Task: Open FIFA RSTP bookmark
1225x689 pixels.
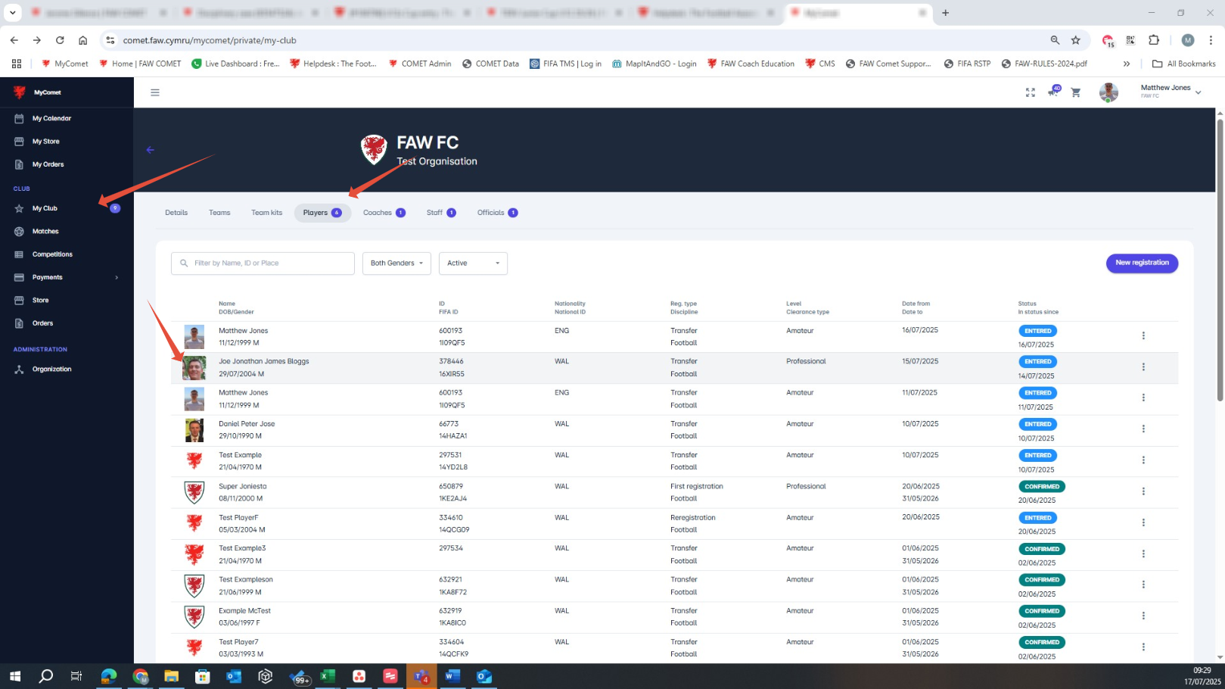Action: click(x=967, y=64)
